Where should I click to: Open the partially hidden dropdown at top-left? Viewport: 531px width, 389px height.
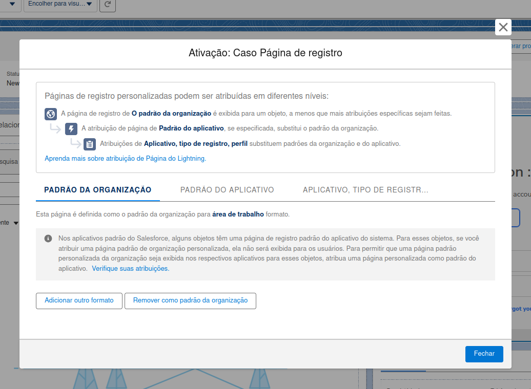pyautogui.click(x=11, y=5)
